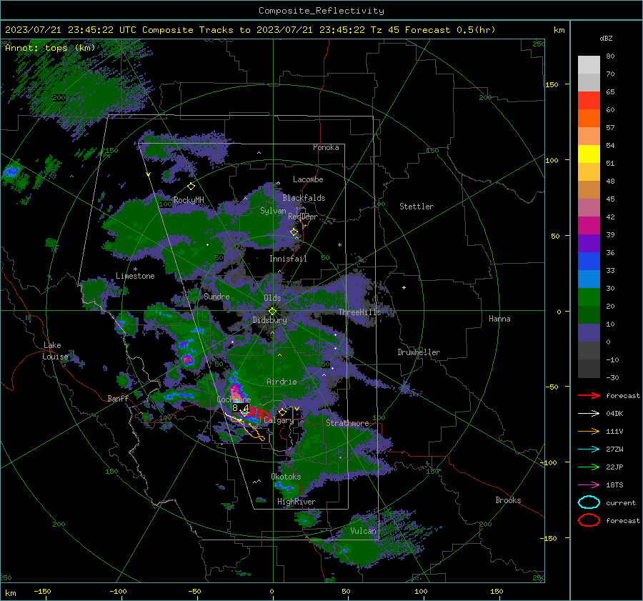Click the -150 value on bottom km axis
Viewport: 643px width, 601px height.
click(42, 591)
